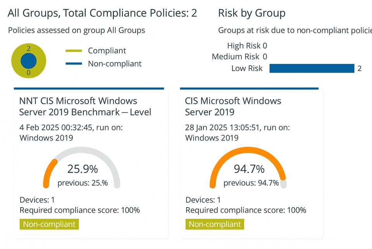Select the Medium Risk row label
The width and height of the screenshot is (372, 249).
236,57
